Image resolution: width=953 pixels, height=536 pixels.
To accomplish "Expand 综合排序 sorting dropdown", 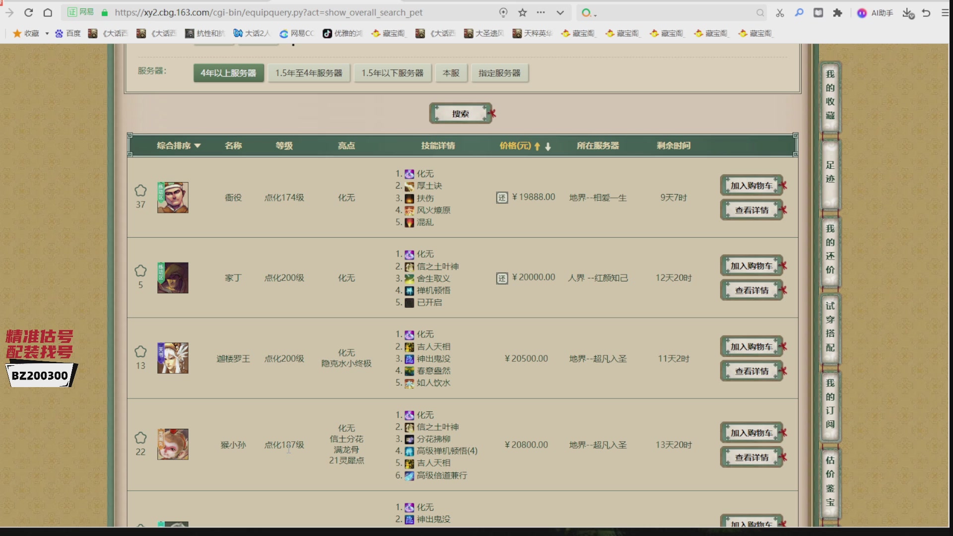I will click(179, 145).
